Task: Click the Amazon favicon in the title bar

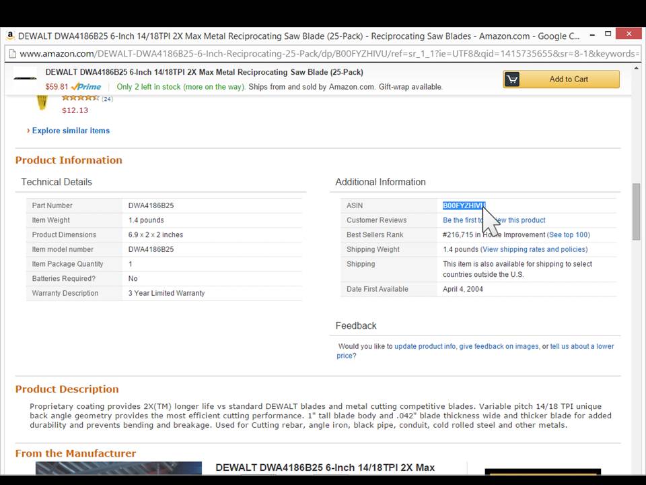Action: pyautogui.click(x=11, y=36)
